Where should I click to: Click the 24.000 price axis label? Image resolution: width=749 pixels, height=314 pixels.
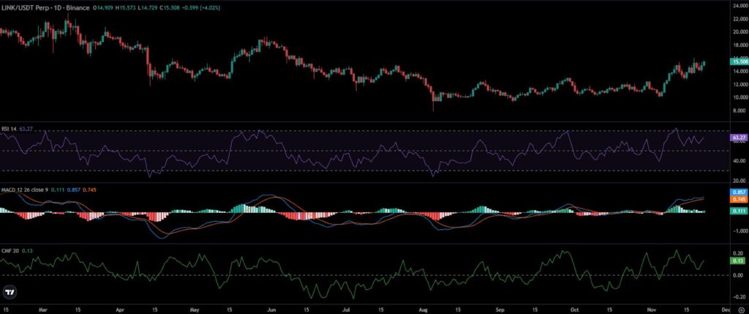[x=740, y=6]
